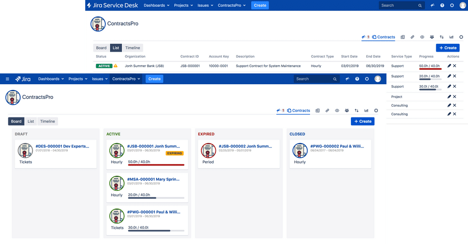Open Contracts tab in Board window toolbar

pos(298,111)
